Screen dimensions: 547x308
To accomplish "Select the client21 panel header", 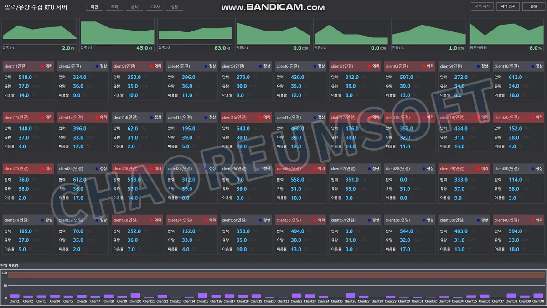I will [x=28, y=169].
